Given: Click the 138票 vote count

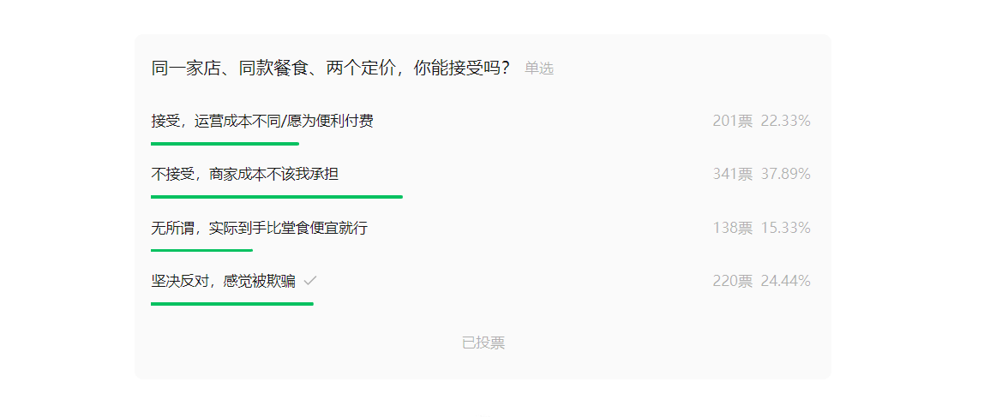Looking at the screenshot, I should [732, 229].
